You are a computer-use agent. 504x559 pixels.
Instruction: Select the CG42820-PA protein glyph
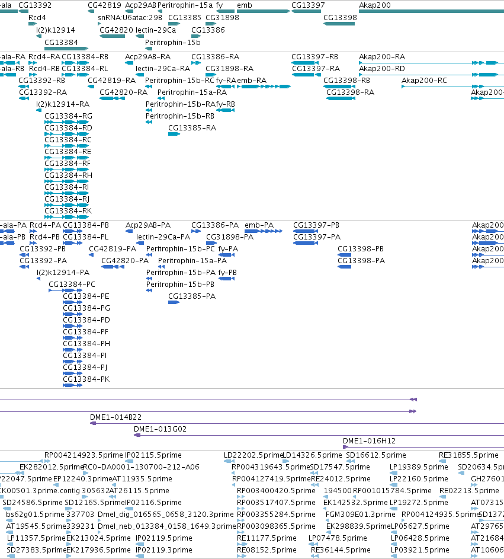point(113,267)
